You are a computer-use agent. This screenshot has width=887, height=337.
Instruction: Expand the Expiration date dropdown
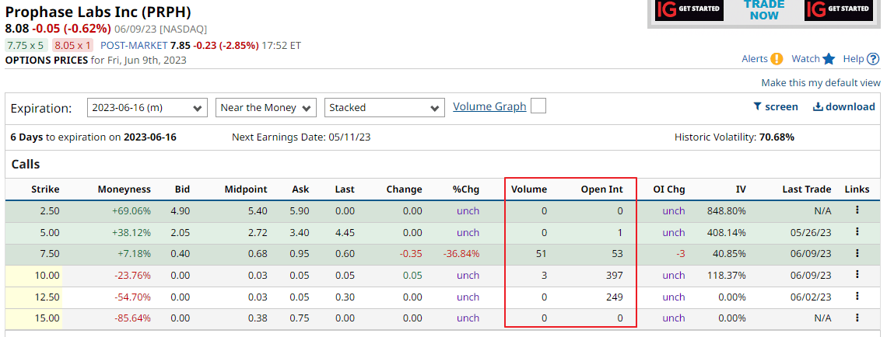tap(146, 108)
